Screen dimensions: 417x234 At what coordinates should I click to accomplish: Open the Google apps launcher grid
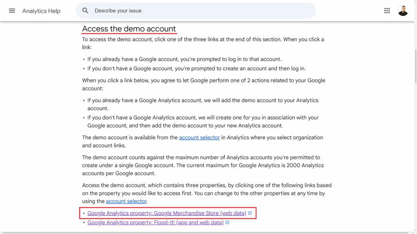coord(387,10)
